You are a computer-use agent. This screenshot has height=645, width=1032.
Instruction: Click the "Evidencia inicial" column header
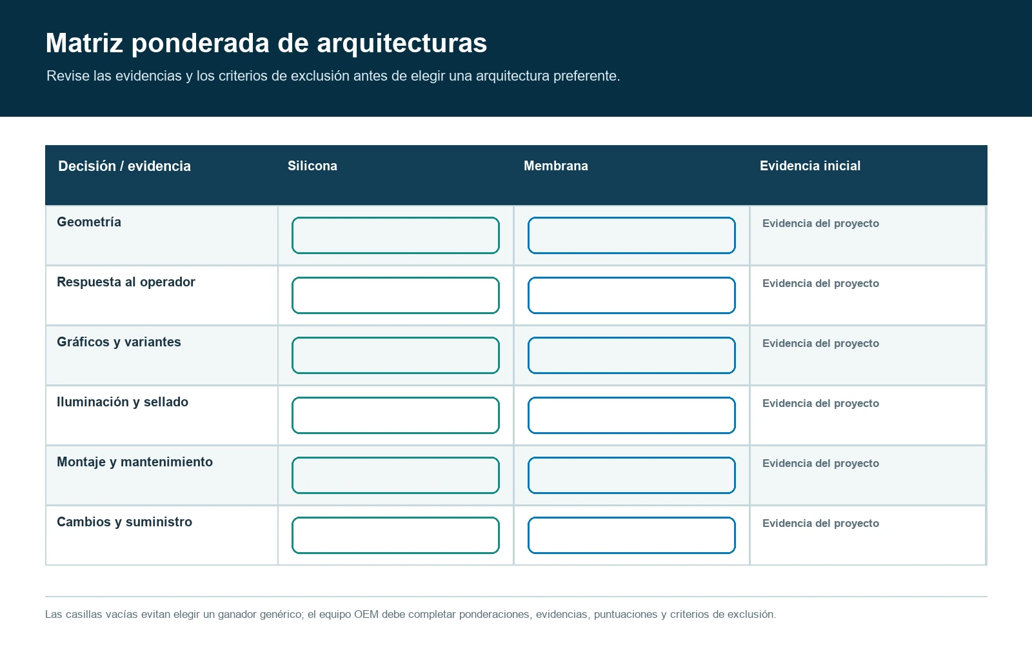pyautogui.click(x=810, y=166)
